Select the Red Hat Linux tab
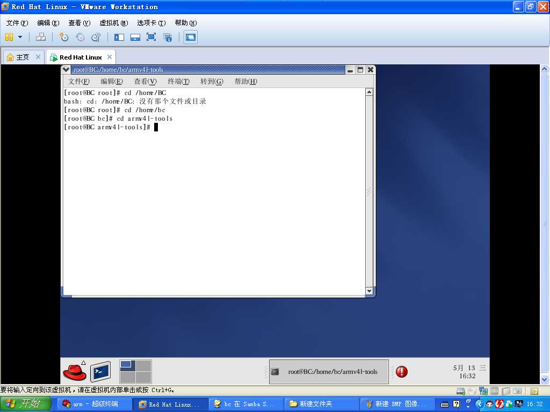 click(x=81, y=57)
